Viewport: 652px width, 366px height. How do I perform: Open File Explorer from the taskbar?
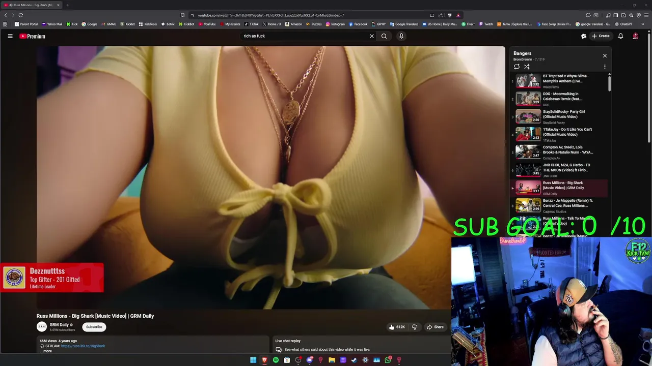[332, 360]
